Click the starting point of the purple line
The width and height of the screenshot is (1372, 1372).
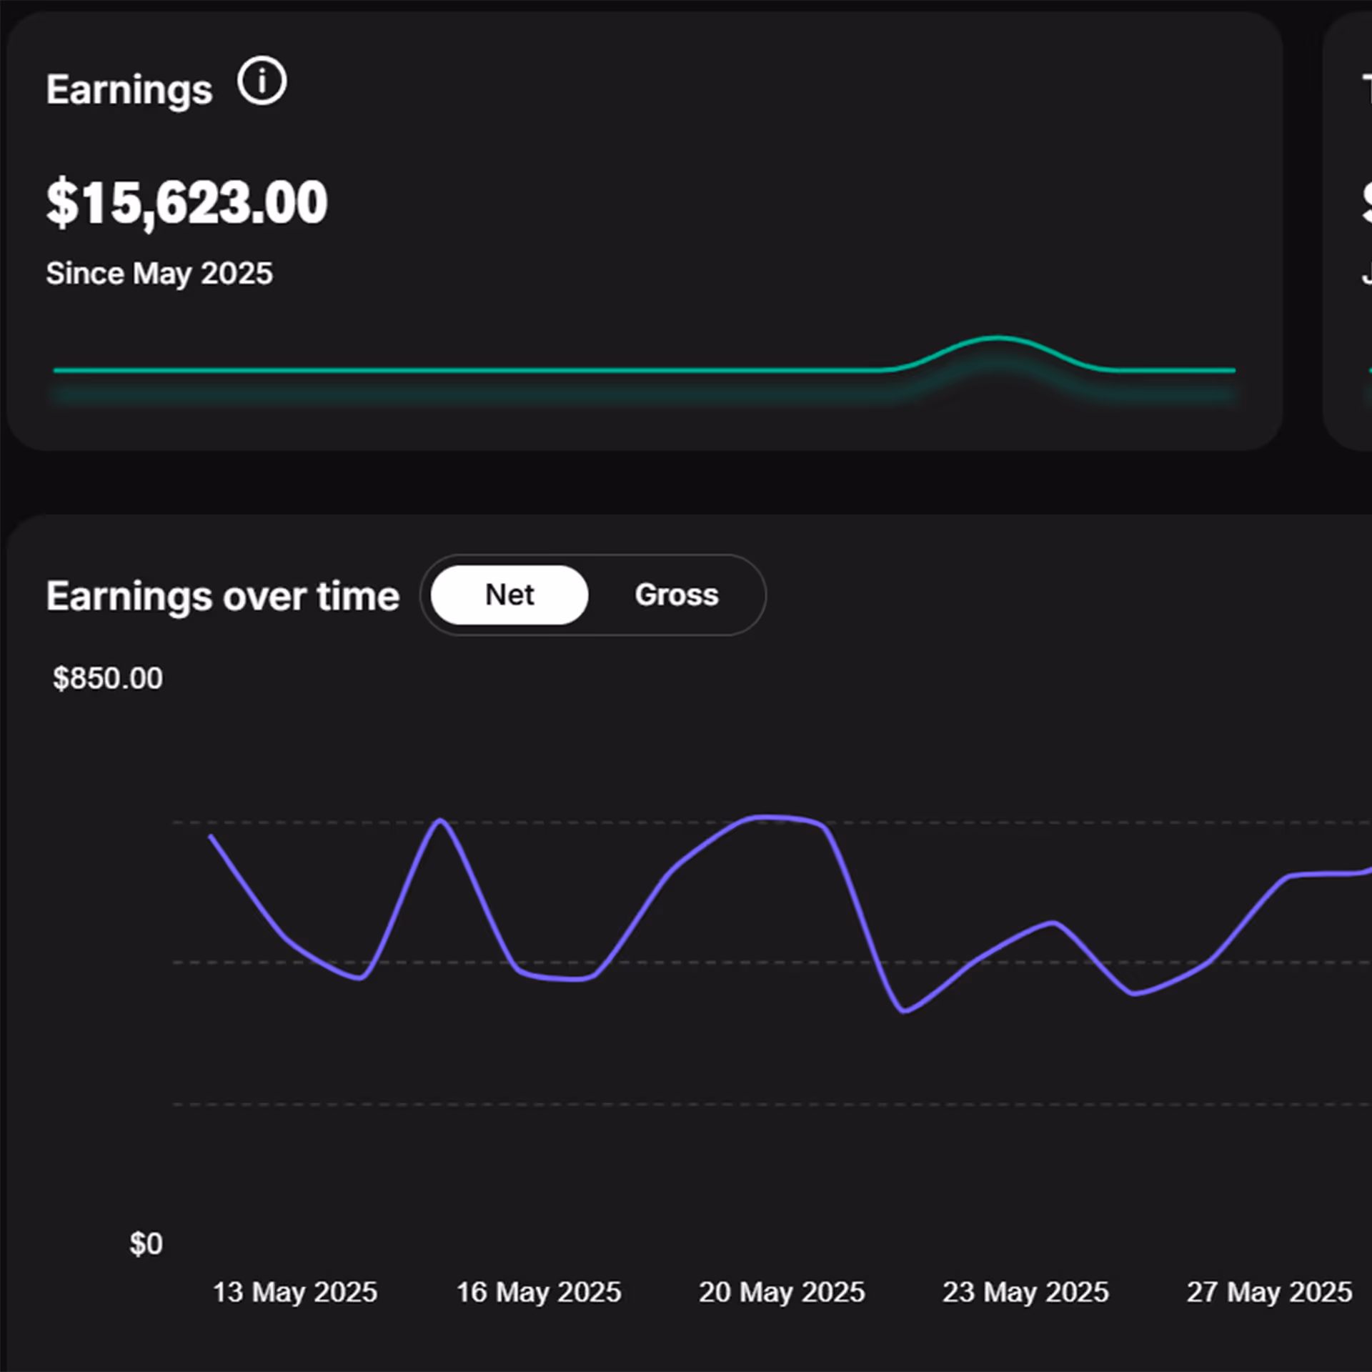[x=211, y=836]
